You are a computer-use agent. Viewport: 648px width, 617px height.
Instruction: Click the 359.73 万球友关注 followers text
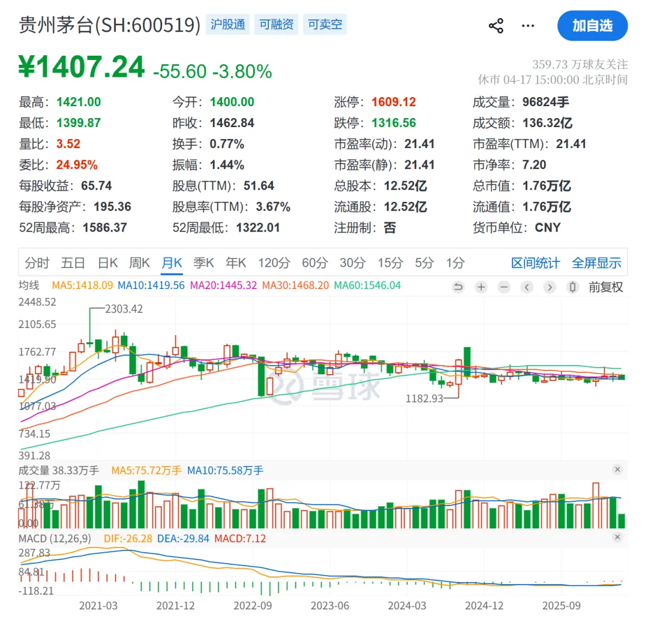580,64
